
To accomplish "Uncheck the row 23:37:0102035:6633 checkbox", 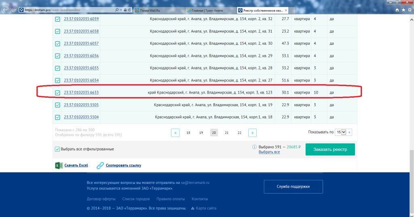I will pyautogui.click(x=57, y=93).
